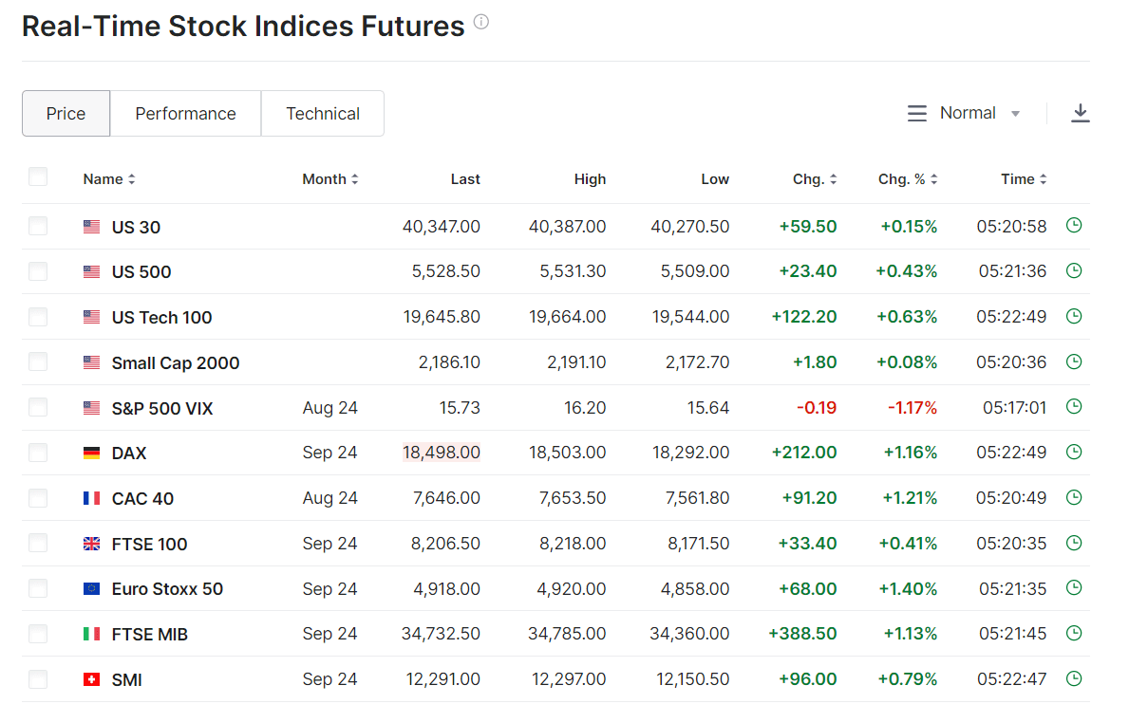1129x704 pixels.
Task: Open the FTSE MIB futures link
Action: coord(150,635)
